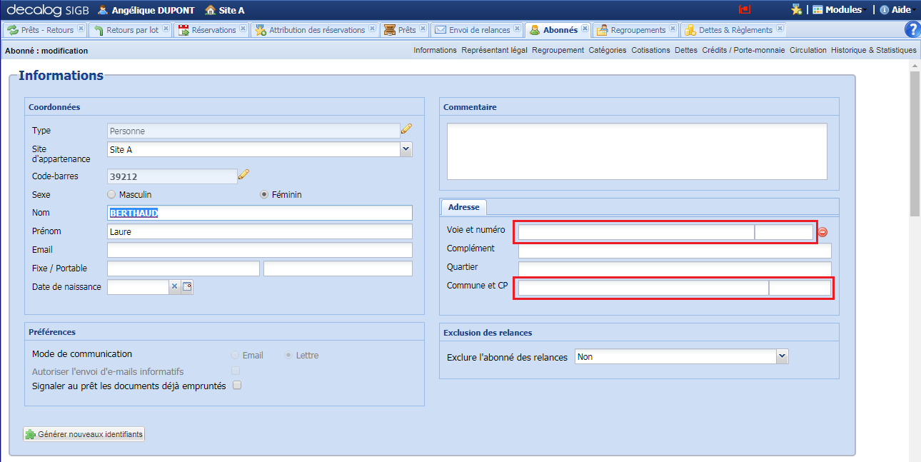Close the Prêts - Retours tab
921x462 pixels.
click(81, 29)
